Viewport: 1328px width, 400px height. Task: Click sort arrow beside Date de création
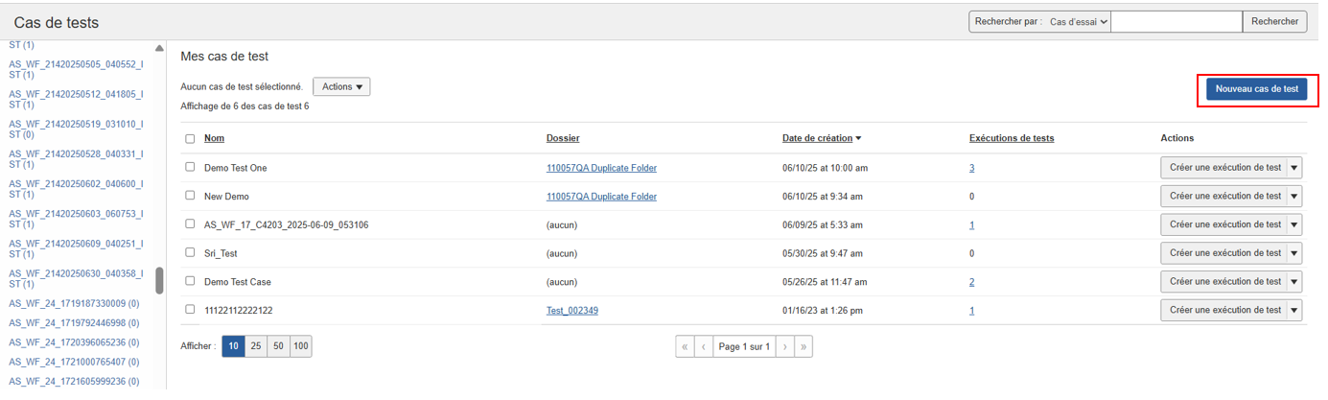(858, 138)
